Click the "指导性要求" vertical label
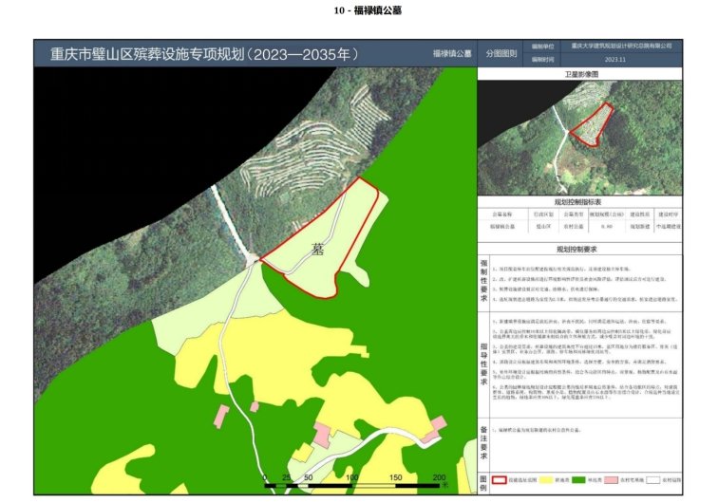Viewport: 718px width, 503px height. [483, 363]
